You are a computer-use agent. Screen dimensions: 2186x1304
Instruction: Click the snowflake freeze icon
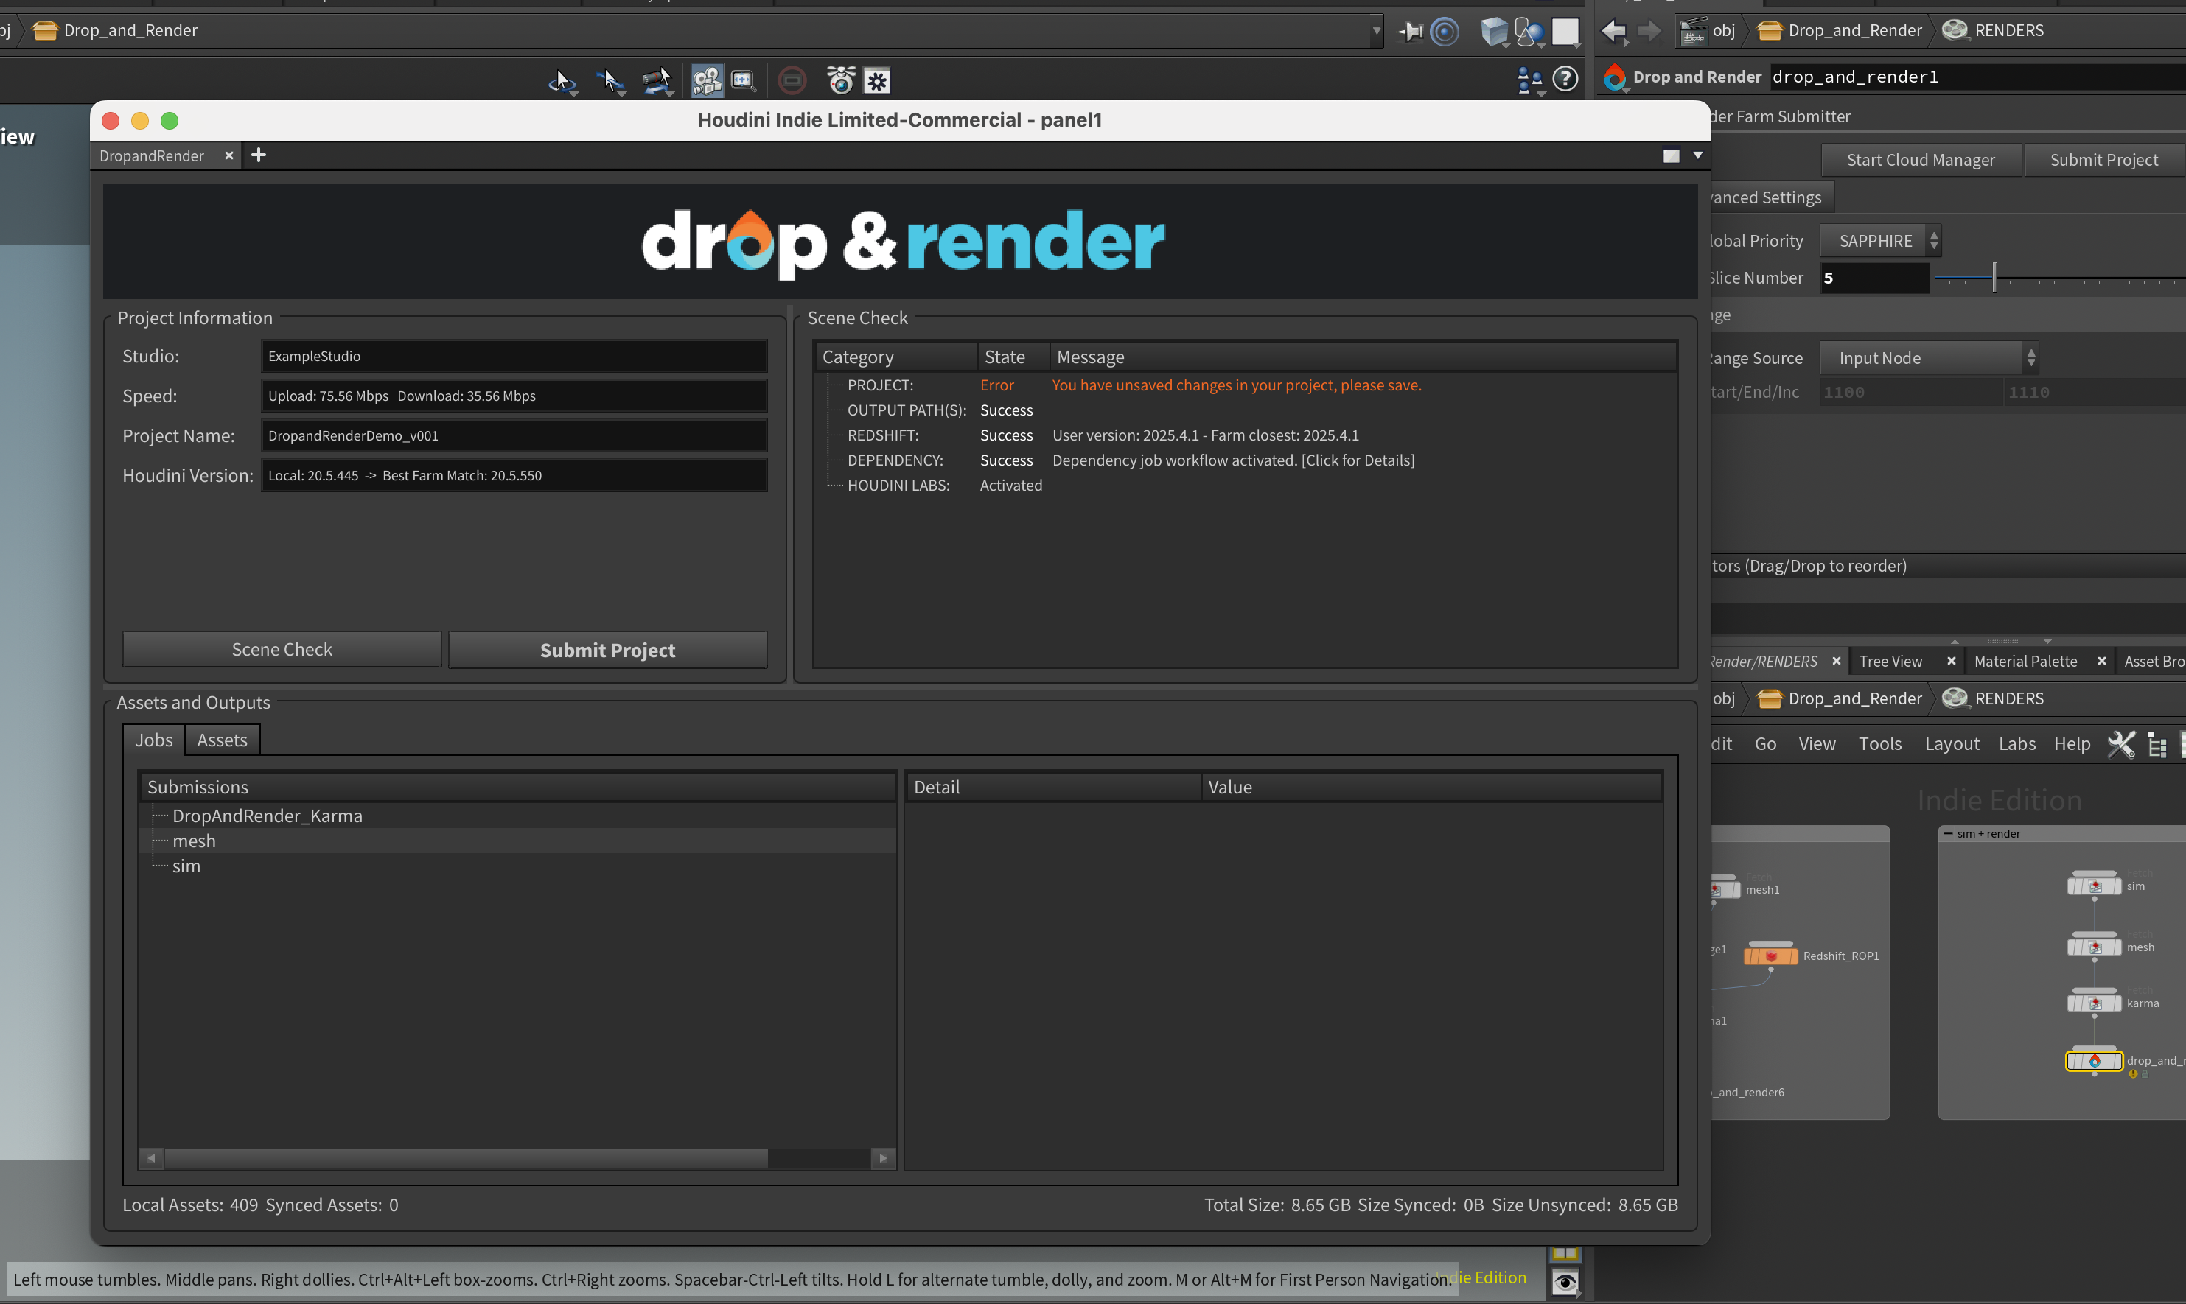(877, 81)
